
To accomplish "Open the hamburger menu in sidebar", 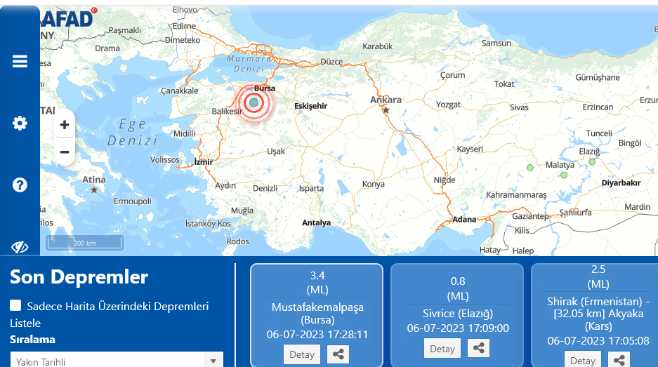I will coord(20,61).
